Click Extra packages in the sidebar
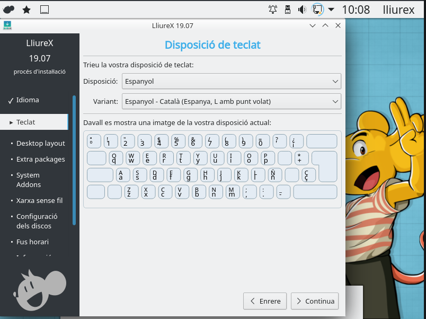Image resolution: width=426 pixels, height=319 pixels. point(40,159)
